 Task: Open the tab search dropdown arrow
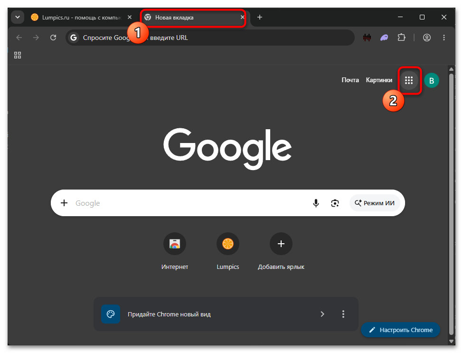coord(18,17)
